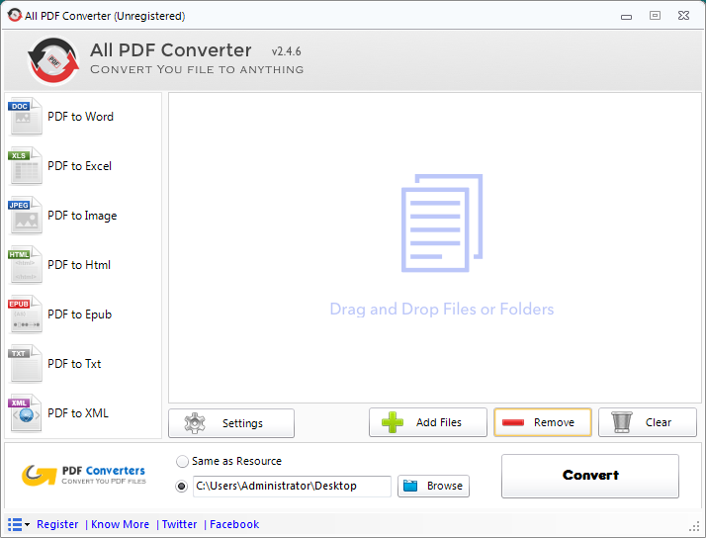Image resolution: width=706 pixels, height=538 pixels.
Task: Click the Remove button label
Action: pos(555,422)
